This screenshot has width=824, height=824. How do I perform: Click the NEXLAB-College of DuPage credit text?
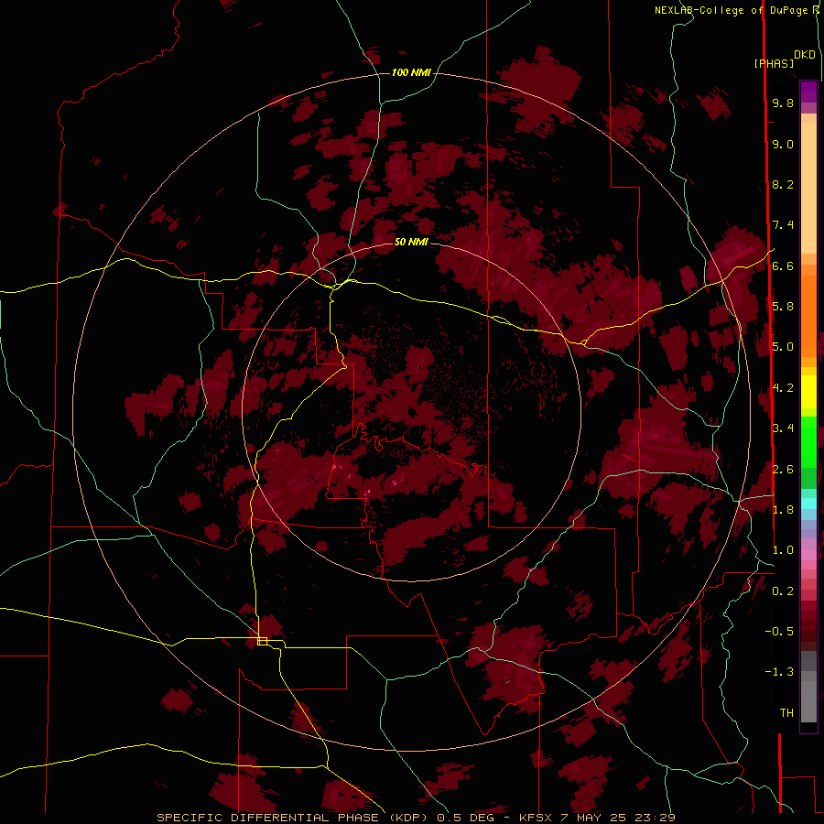(733, 10)
